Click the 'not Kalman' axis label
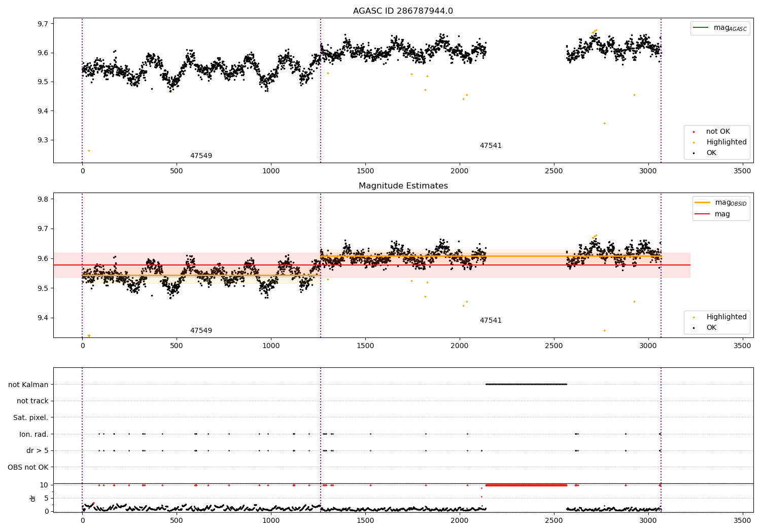 (28, 385)
